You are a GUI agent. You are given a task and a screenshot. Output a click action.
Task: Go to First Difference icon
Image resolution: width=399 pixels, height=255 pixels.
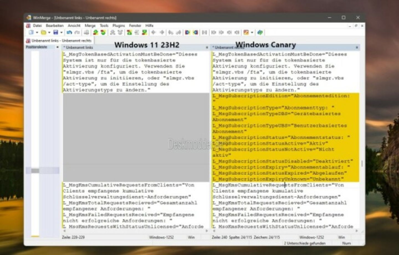pos(129,32)
